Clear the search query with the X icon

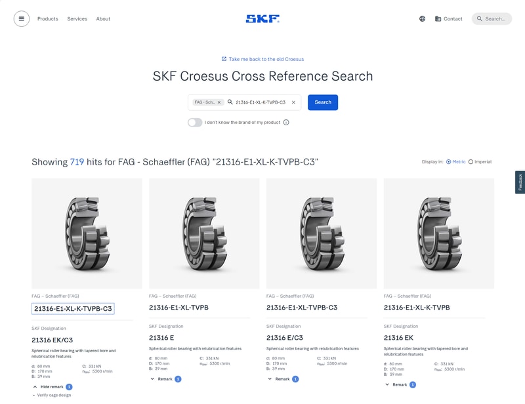click(295, 102)
